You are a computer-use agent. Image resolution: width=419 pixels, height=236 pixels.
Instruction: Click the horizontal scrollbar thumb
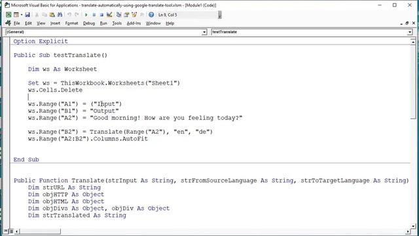pyautogui.click(x=40, y=231)
